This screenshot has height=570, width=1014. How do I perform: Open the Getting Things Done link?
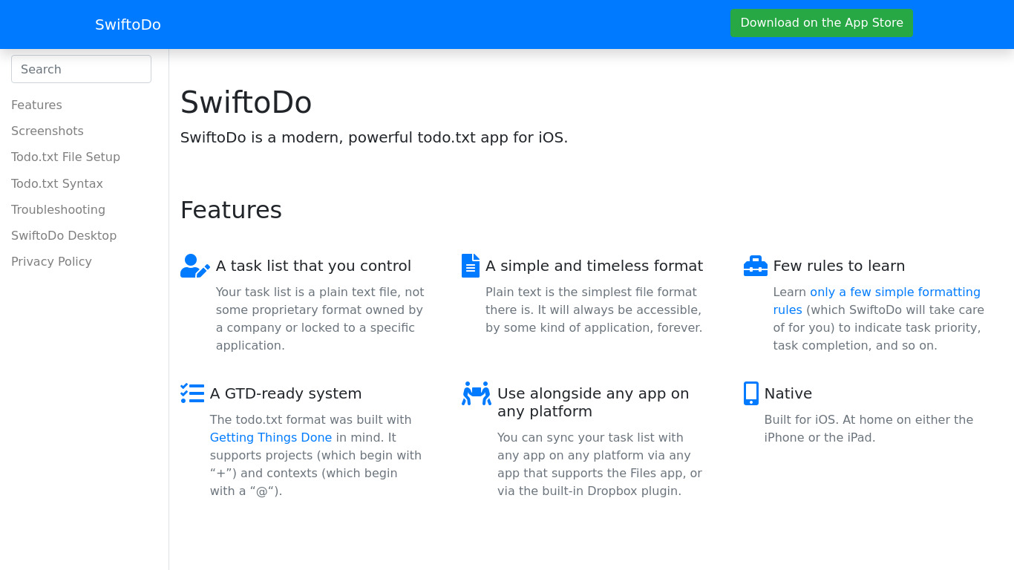coord(271,437)
